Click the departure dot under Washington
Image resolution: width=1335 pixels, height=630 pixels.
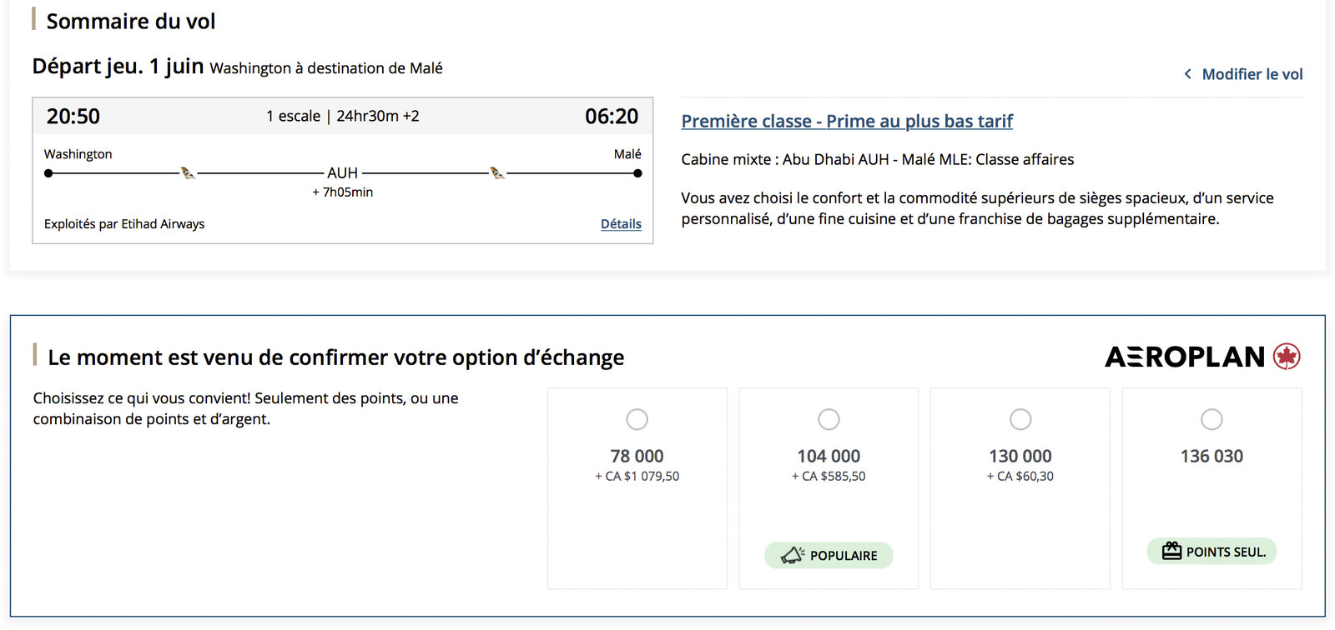(x=48, y=173)
